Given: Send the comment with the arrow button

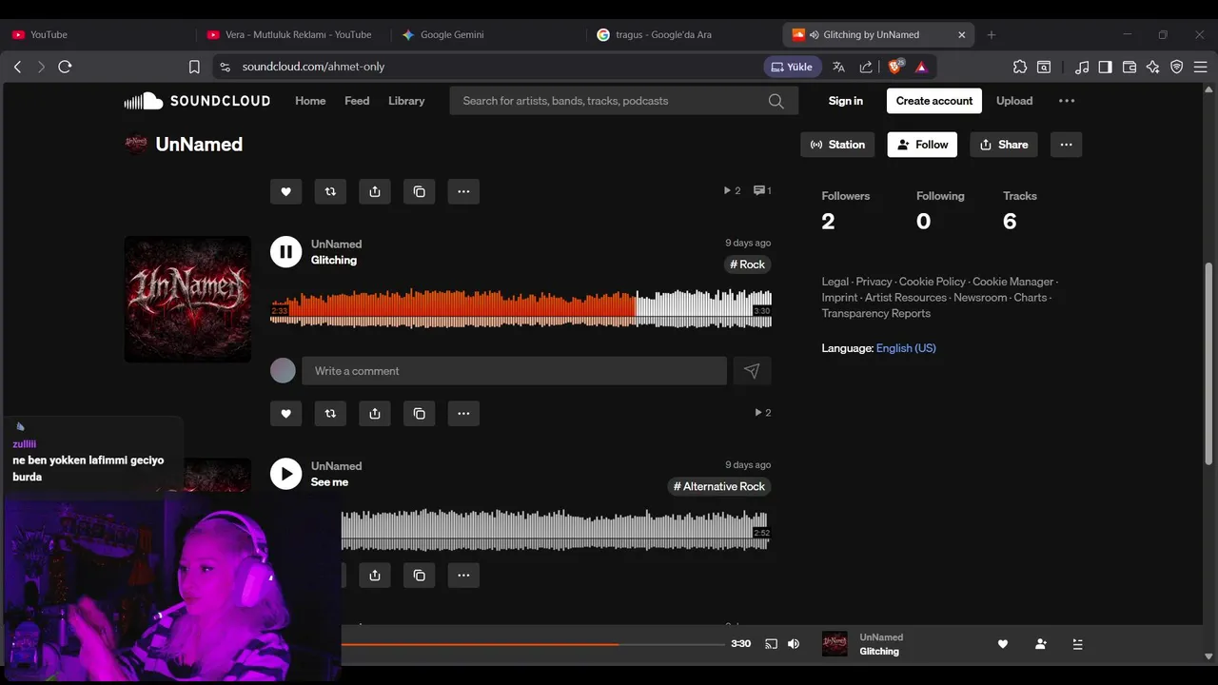Looking at the screenshot, I should click(x=752, y=371).
